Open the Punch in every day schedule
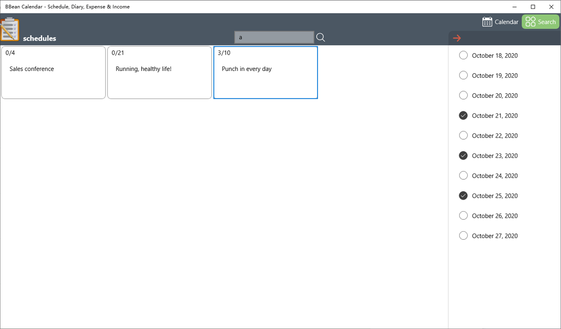This screenshot has height=329, width=561. tap(266, 72)
